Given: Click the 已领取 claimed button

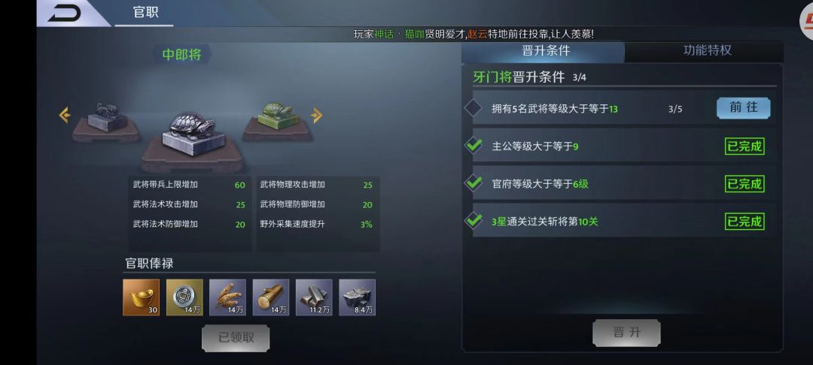Looking at the screenshot, I should click(236, 338).
